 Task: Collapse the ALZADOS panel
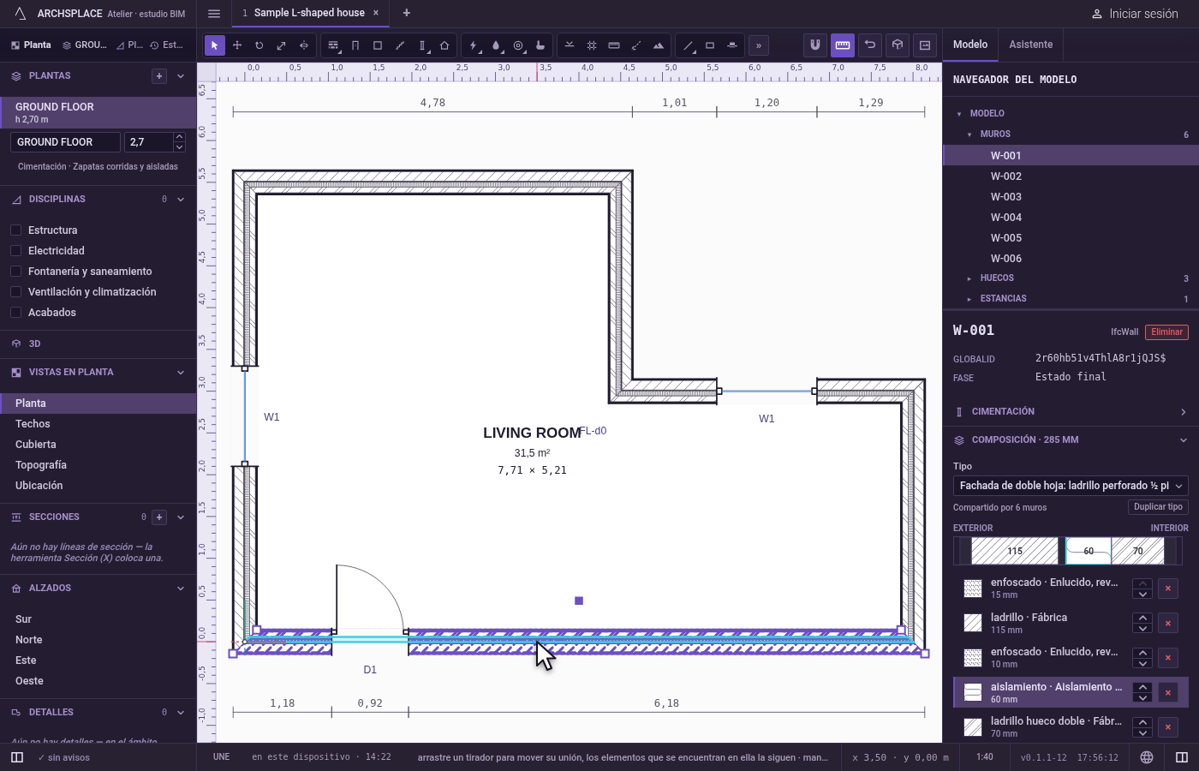pyautogui.click(x=181, y=589)
